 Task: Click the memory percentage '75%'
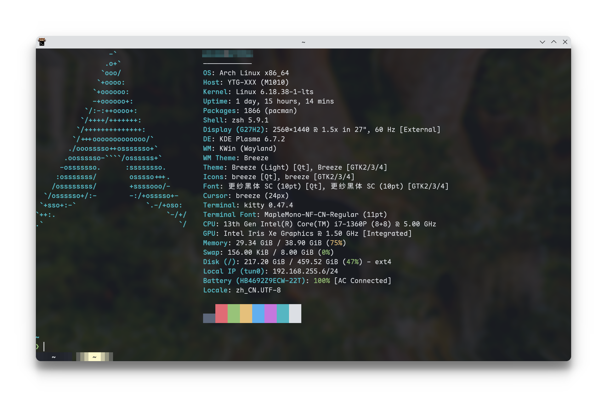(x=336, y=243)
